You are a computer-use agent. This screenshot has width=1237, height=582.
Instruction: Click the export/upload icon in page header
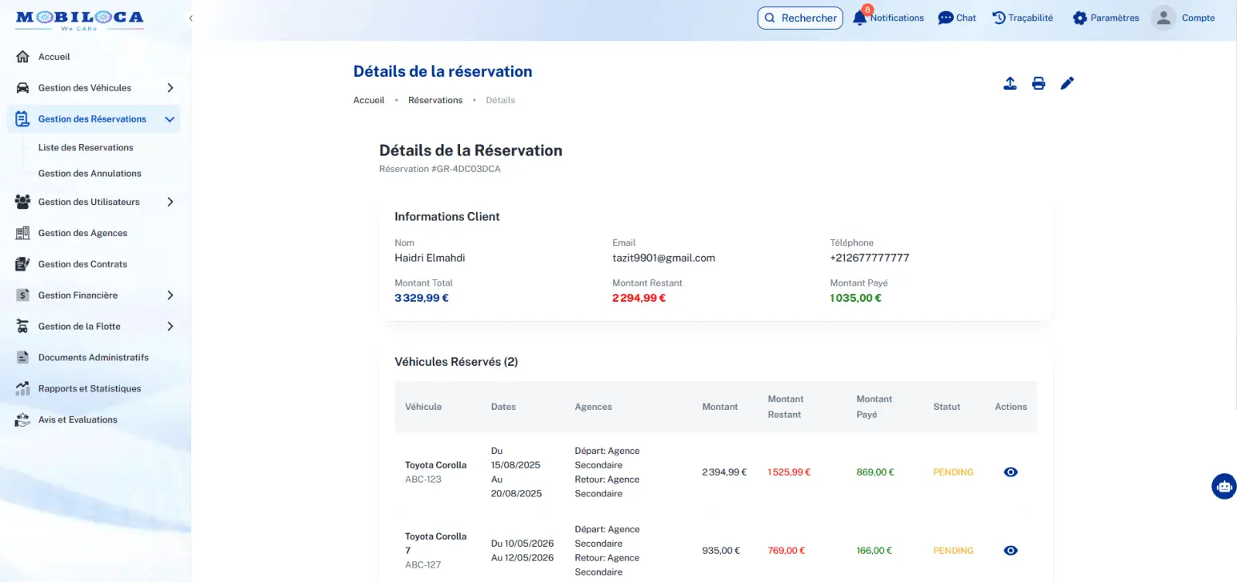pos(1010,83)
